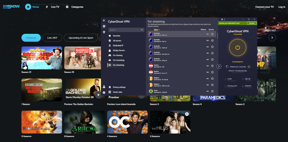Click the 9Now home icon
The width and height of the screenshot is (288, 142).
(x=28, y=7)
